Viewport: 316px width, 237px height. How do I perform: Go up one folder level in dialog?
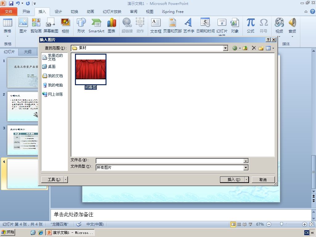(245, 48)
